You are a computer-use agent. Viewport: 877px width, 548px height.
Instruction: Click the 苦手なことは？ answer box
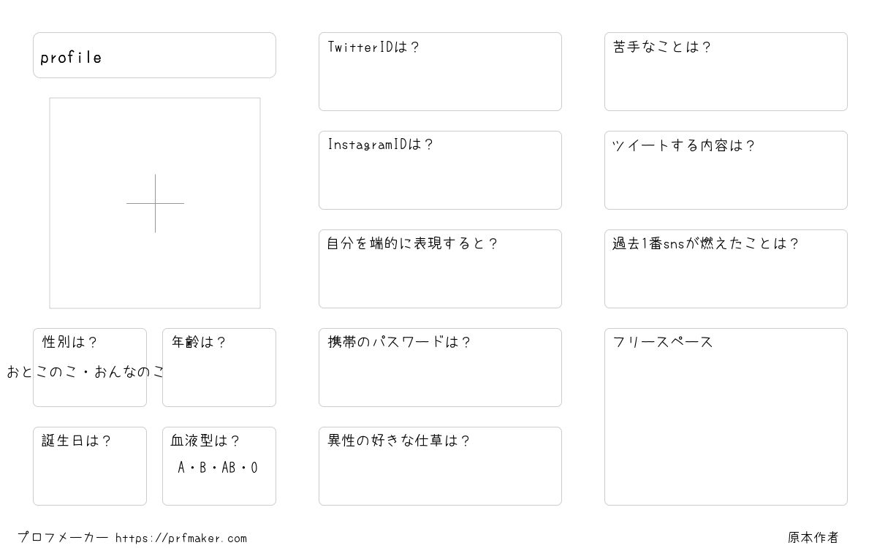pos(726,72)
